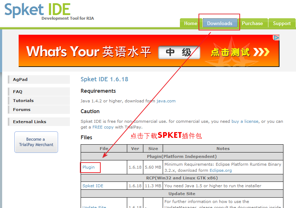The width and height of the screenshot is (296, 208).
Task: Click the Spket IDE 1.6.18 heading
Action: tap(104, 79)
